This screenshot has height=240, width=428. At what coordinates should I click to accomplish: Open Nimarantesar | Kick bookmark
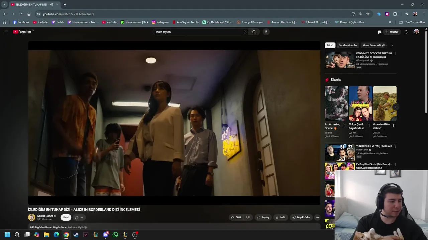click(134, 22)
